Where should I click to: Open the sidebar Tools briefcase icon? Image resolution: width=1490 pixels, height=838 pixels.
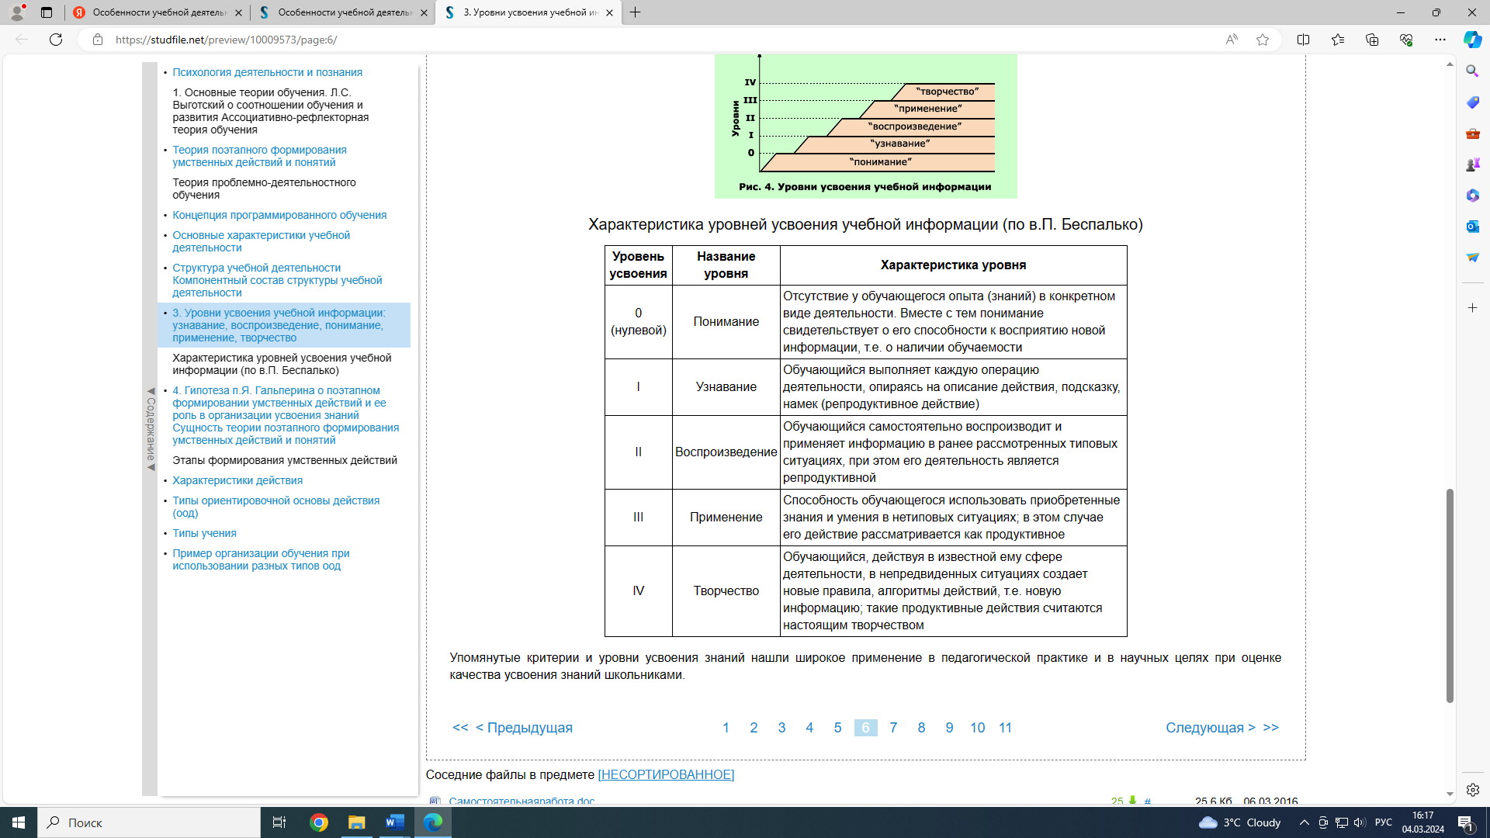click(x=1472, y=133)
